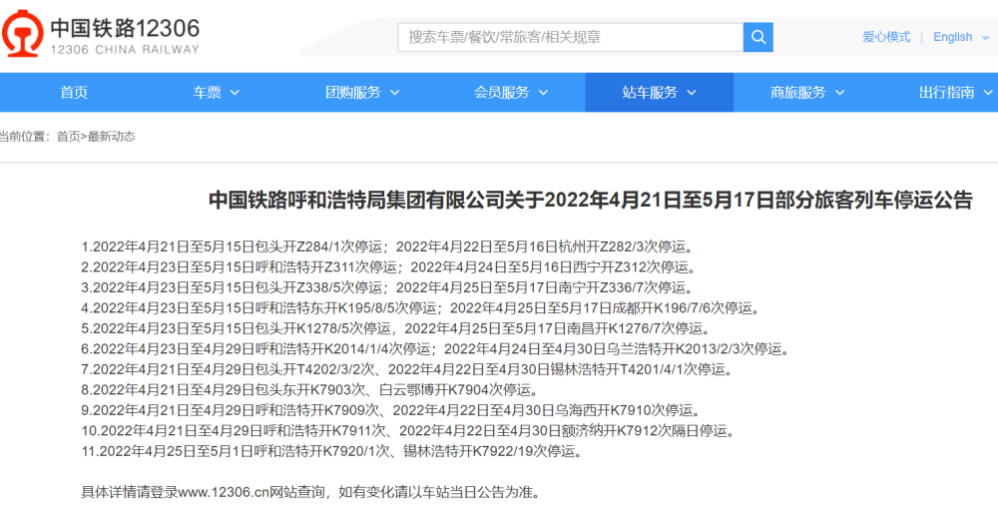This screenshot has height=510, width=998.
Task: Select the 站车服务 menu tab
Action: tap(660, 93)
